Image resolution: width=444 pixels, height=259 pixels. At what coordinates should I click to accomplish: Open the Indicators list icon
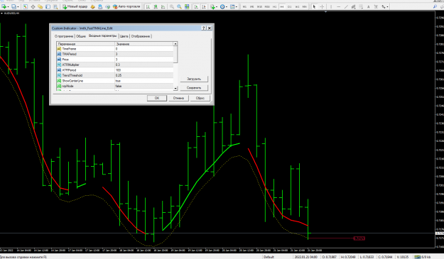pos(212,6)
